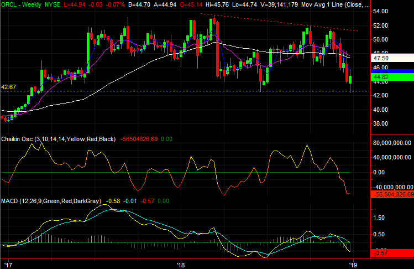Screen dimensions: 414x269
Task: Click the '18 marker on the time axis
Action: point(181,265)
